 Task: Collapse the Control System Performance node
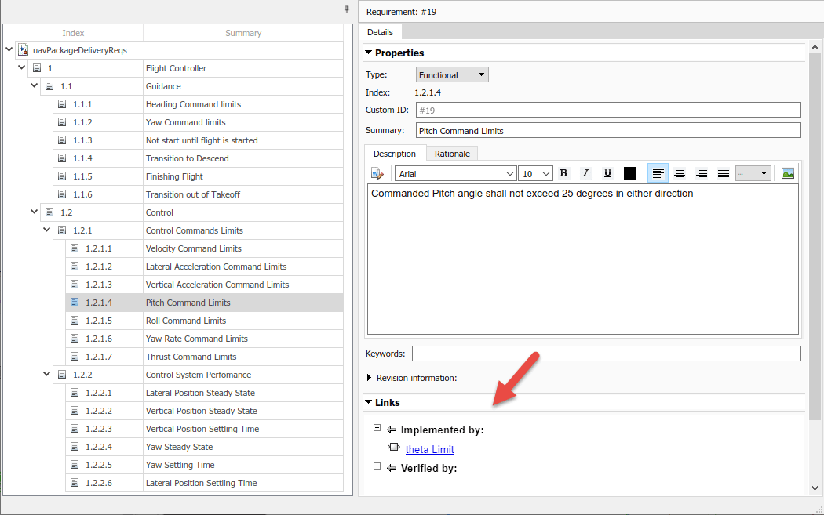[47, 375]
